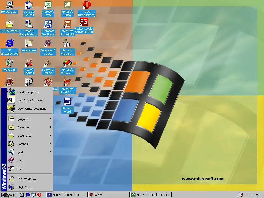This screenshot has width=264, height=198.
Task: Launch Internet Explorer from quick launch
Action: 27,195
